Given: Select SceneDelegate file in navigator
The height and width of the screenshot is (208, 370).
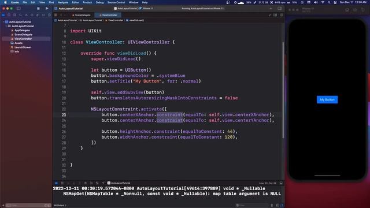Looking at the screenshot, I should pos(23,35).
